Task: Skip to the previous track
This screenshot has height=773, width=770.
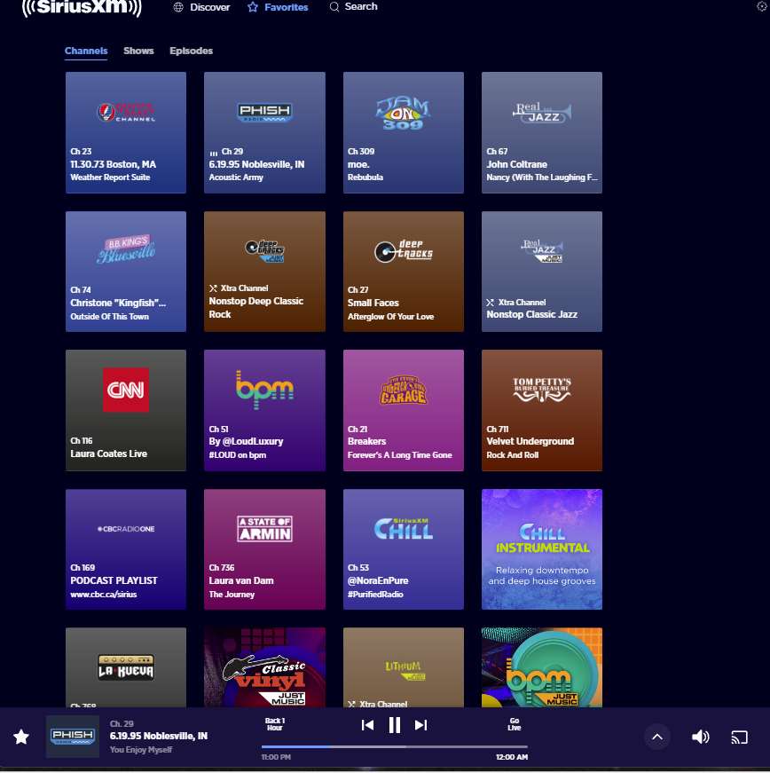Action: click(x=367, y=725)
